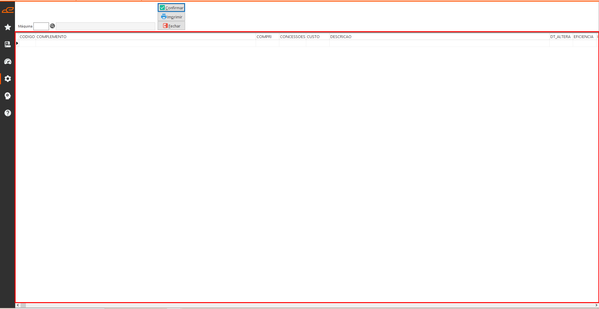This screenshot has width=599, height=309.
Task: Open favorites via the star icon
Action: coord(8,27)
